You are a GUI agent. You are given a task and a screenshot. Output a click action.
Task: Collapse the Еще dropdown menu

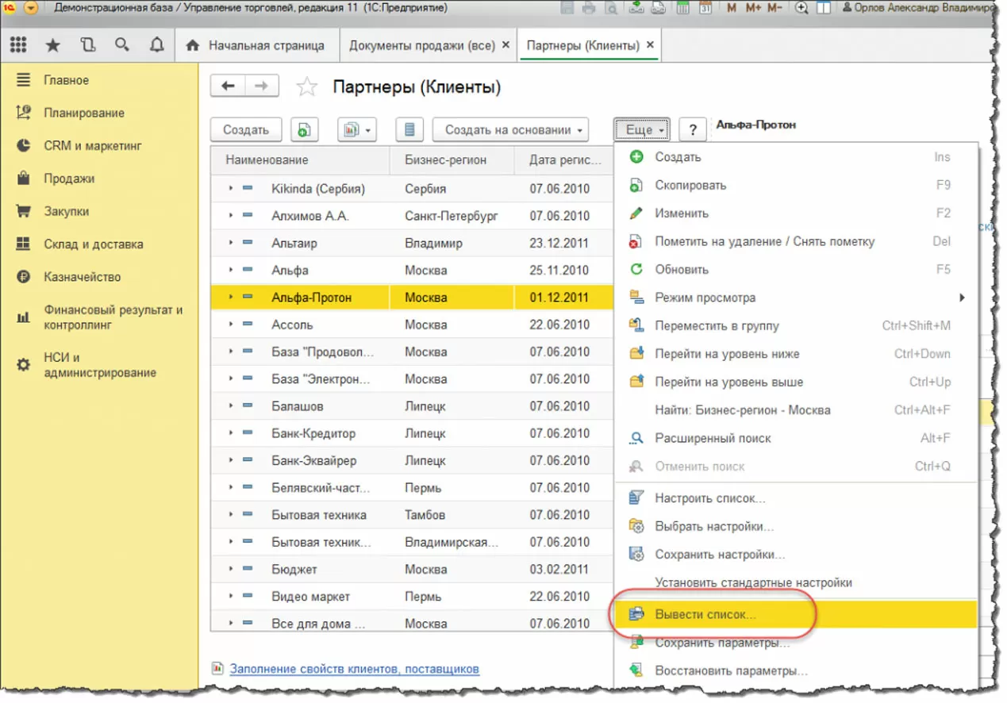tap(642, 129)
